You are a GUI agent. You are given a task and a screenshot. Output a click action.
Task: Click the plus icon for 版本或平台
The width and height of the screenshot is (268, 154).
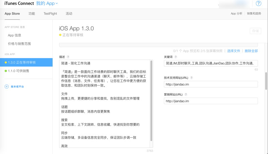[6, 87]
